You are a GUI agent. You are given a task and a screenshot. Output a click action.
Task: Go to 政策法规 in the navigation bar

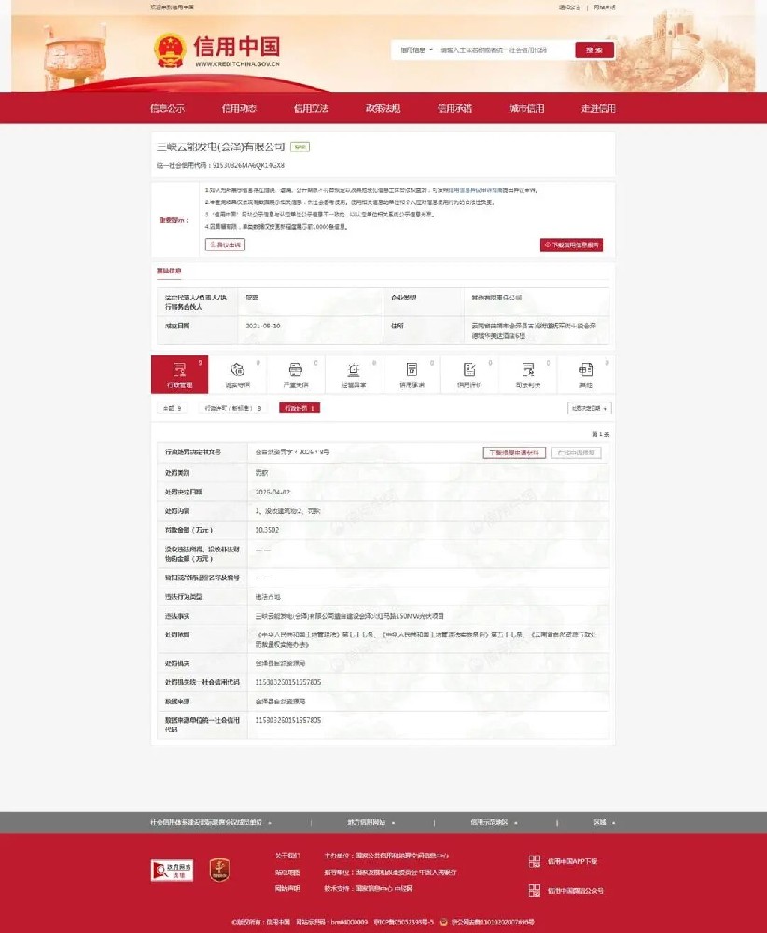coord(383,108)
